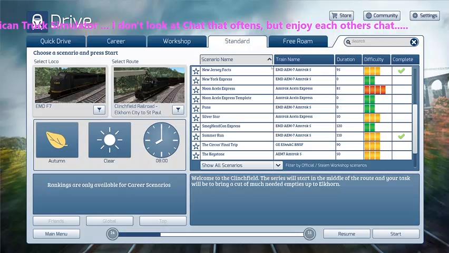Favorite the New York Express scenario star
Viewport: 449px width, 253px height.
(x=196, y=81)
